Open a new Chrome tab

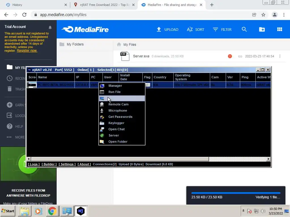[x=212, y=5]
